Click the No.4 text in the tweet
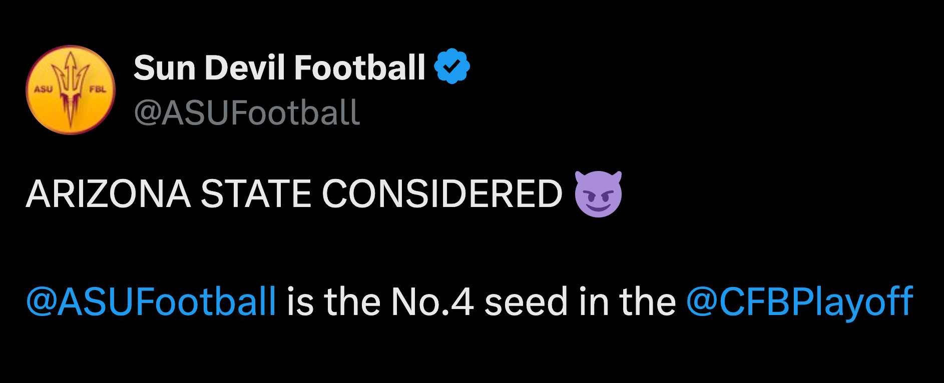The height and width of the screenshot is (383, 944). (432, 302)
